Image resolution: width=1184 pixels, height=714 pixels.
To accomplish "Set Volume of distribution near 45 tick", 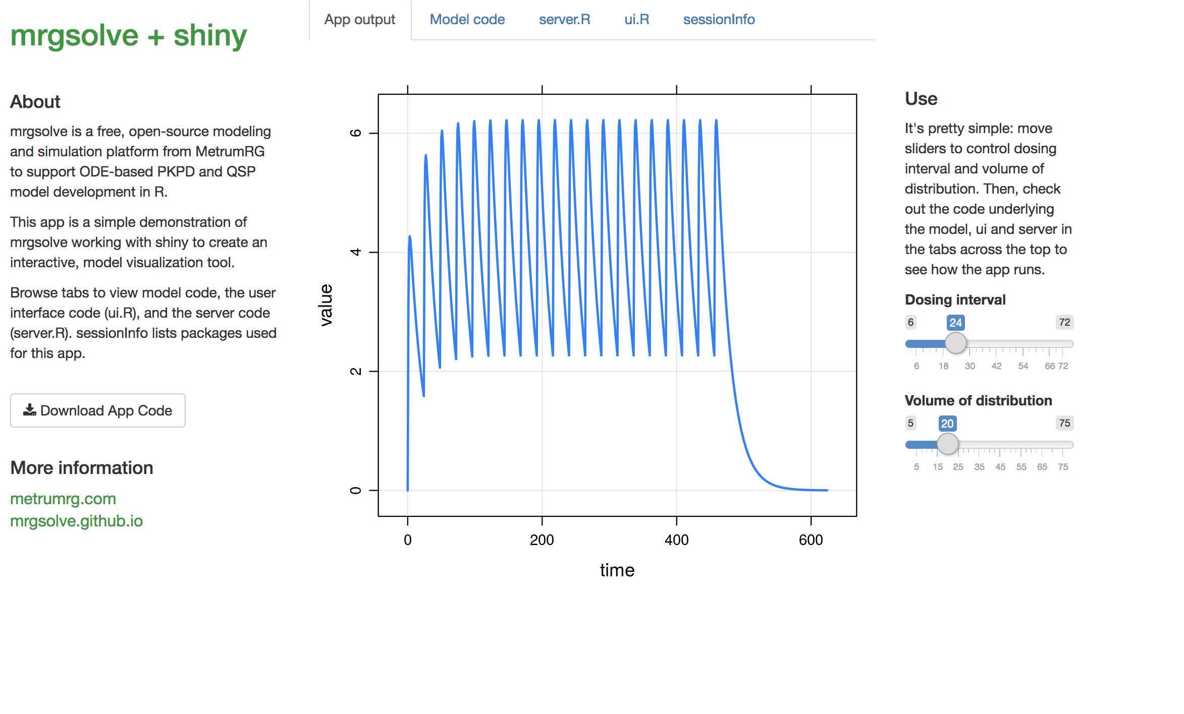I will coord(1000,445).
